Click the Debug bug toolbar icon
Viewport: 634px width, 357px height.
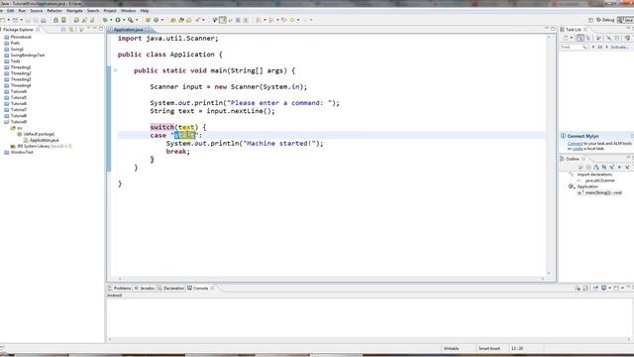click(105, 20)
